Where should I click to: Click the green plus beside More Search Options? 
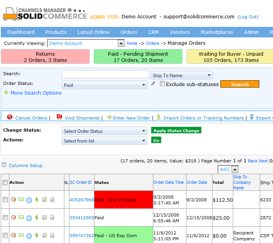coord(6,92)
